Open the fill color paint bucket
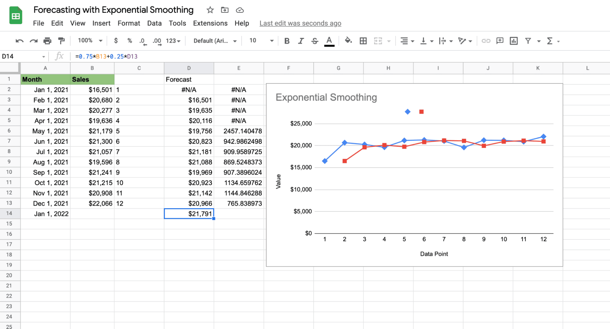610x329 pixels. (x=348, y=41)
